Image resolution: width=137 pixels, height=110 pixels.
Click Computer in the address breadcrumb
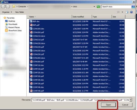[x=22, y=7]
